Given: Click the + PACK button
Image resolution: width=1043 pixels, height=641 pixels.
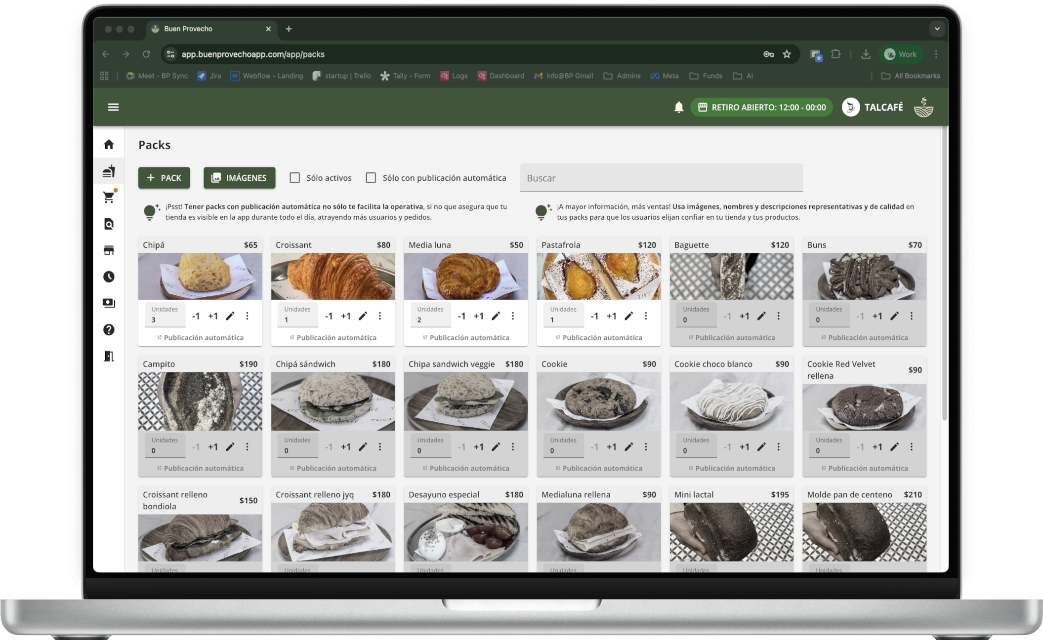Looking at the screenshot, I should click(164, 178).
